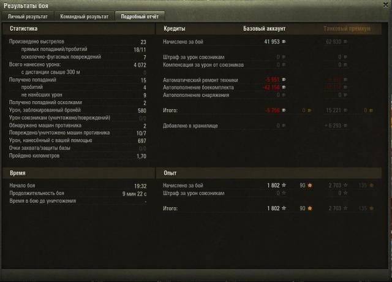Click the Танковый премиум column header
The height and width of the screenshot is (282, 392).
click(x=347, y=29)
